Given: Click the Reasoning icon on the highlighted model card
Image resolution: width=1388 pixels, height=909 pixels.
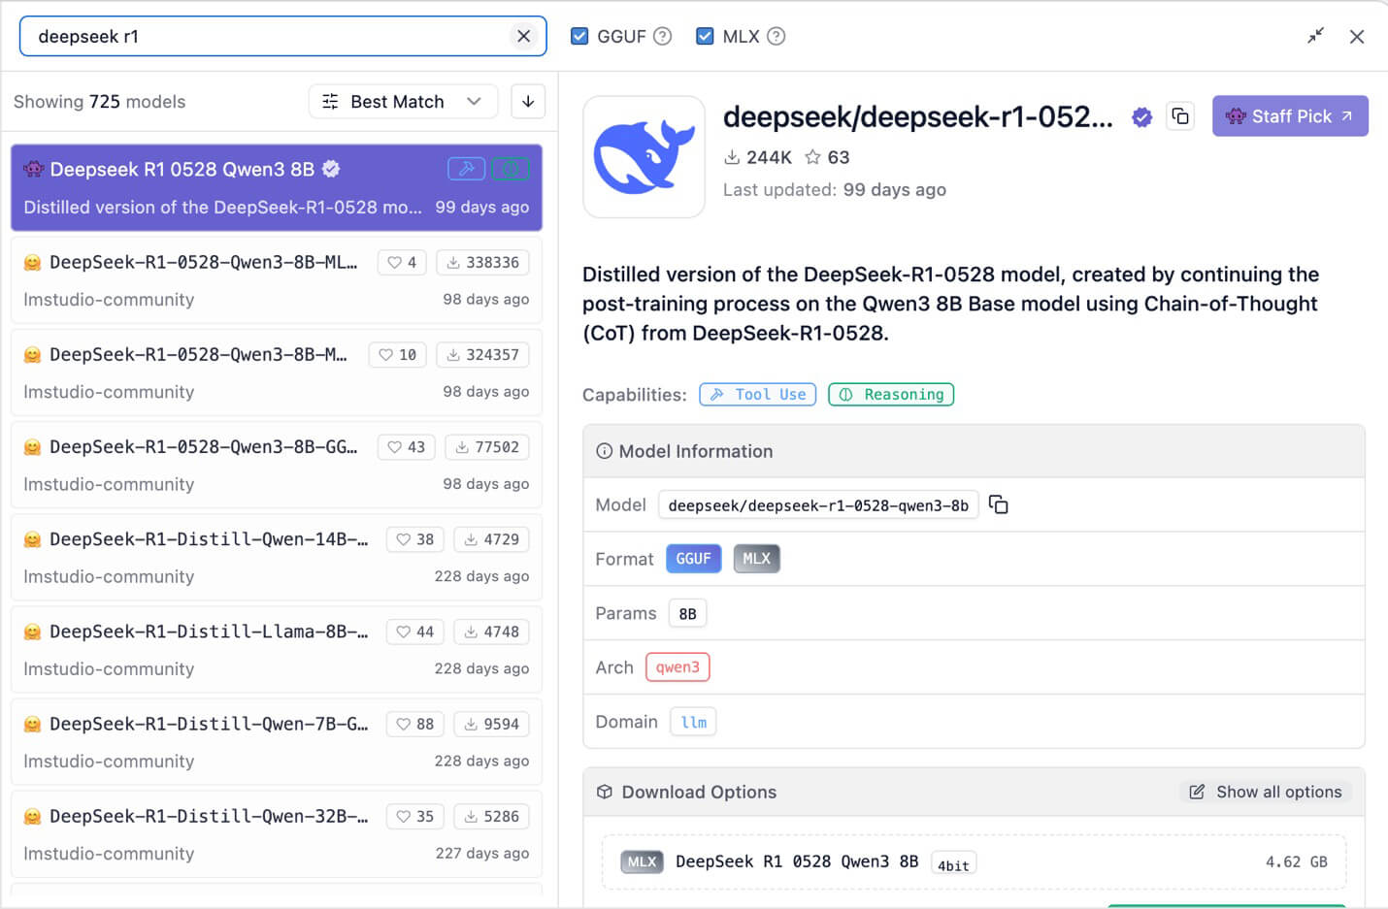Looking at the screenshot, I should pyautogui.click(x=512, y=168).
